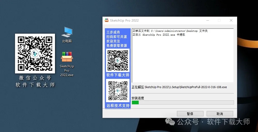This screenshot has width=258, height=132.
Task: Click the 正在从 SketchUp Pro 2022.exe 中提取 log line
Action: (x=159, y=35)
